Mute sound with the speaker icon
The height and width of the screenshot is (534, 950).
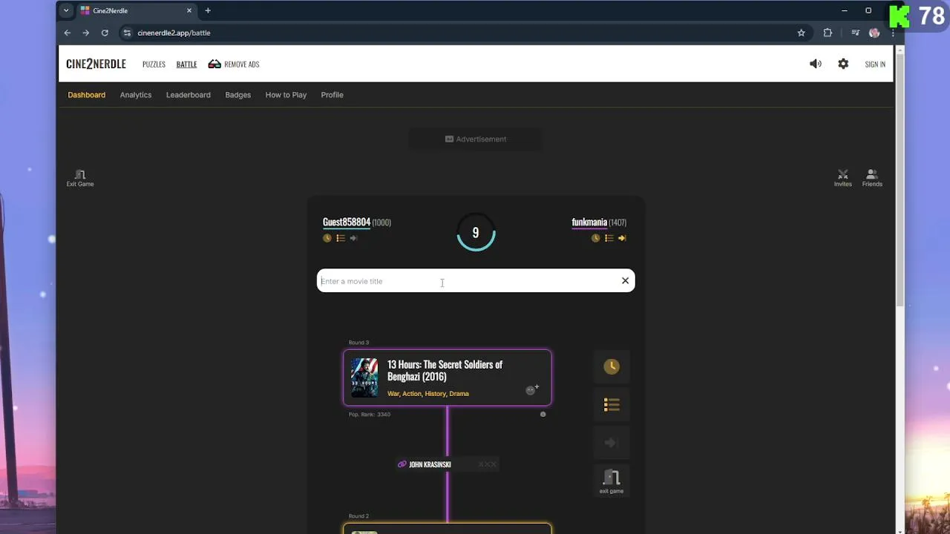[x=816, y=64]
